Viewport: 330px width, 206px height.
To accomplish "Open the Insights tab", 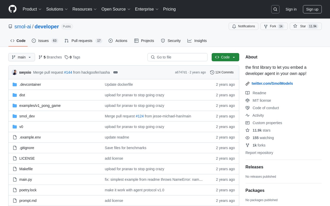I will [x=197, y=41].
